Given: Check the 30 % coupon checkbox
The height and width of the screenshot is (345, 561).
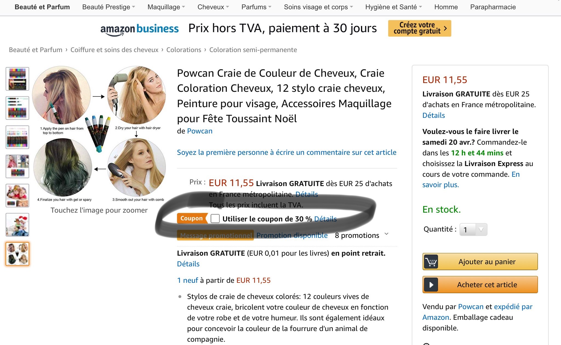Looking at the screenshot, I should tap(215, 219).
